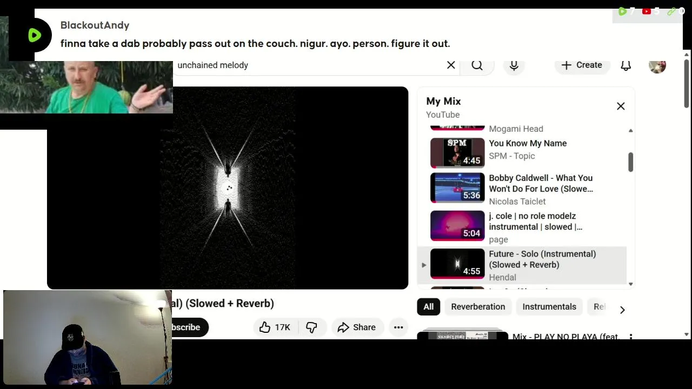Viewport: 692px width, 389px height.
Task: Start voice search with the microphone
Action: pos(514,65)
